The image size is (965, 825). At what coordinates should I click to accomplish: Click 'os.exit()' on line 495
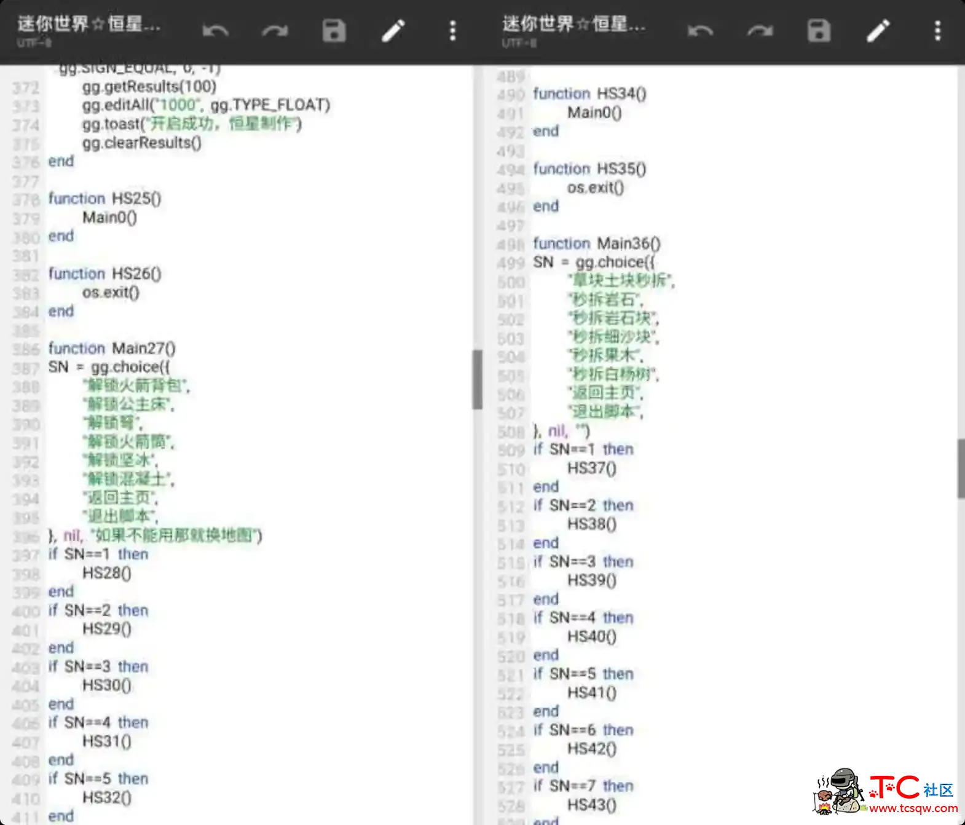point(596,187)
